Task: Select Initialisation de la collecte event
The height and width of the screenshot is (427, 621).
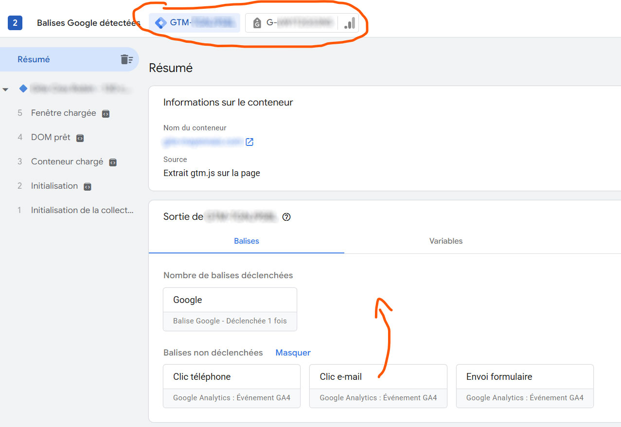Action: [x=82, y=210]
